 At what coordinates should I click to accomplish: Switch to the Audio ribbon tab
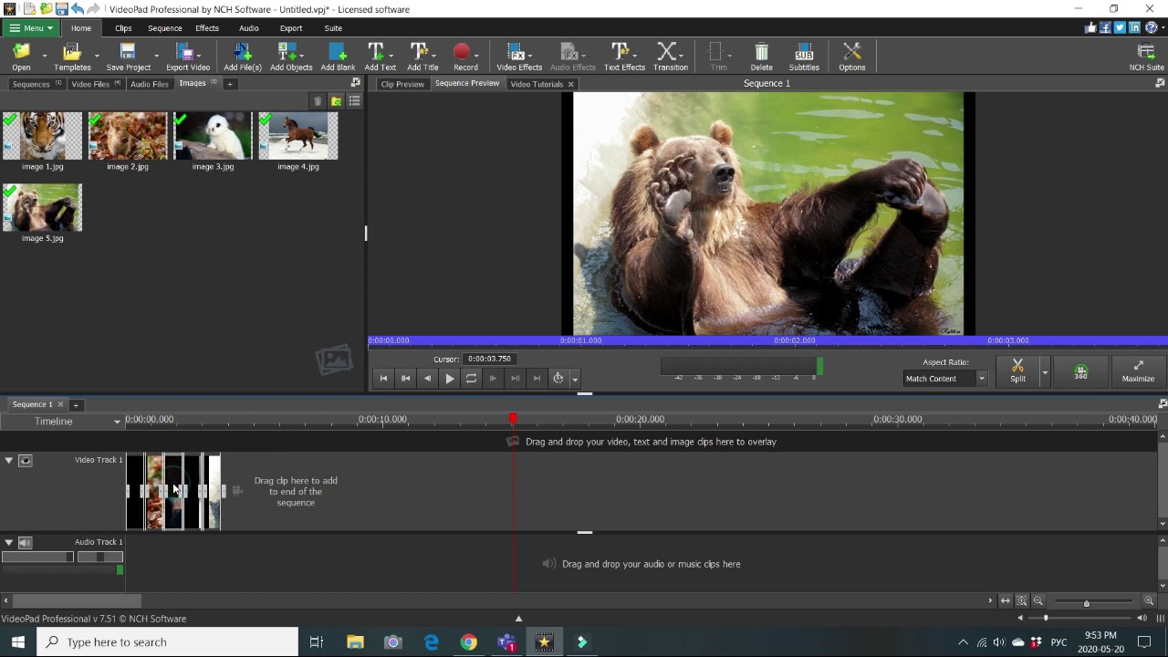pos(249,28)
